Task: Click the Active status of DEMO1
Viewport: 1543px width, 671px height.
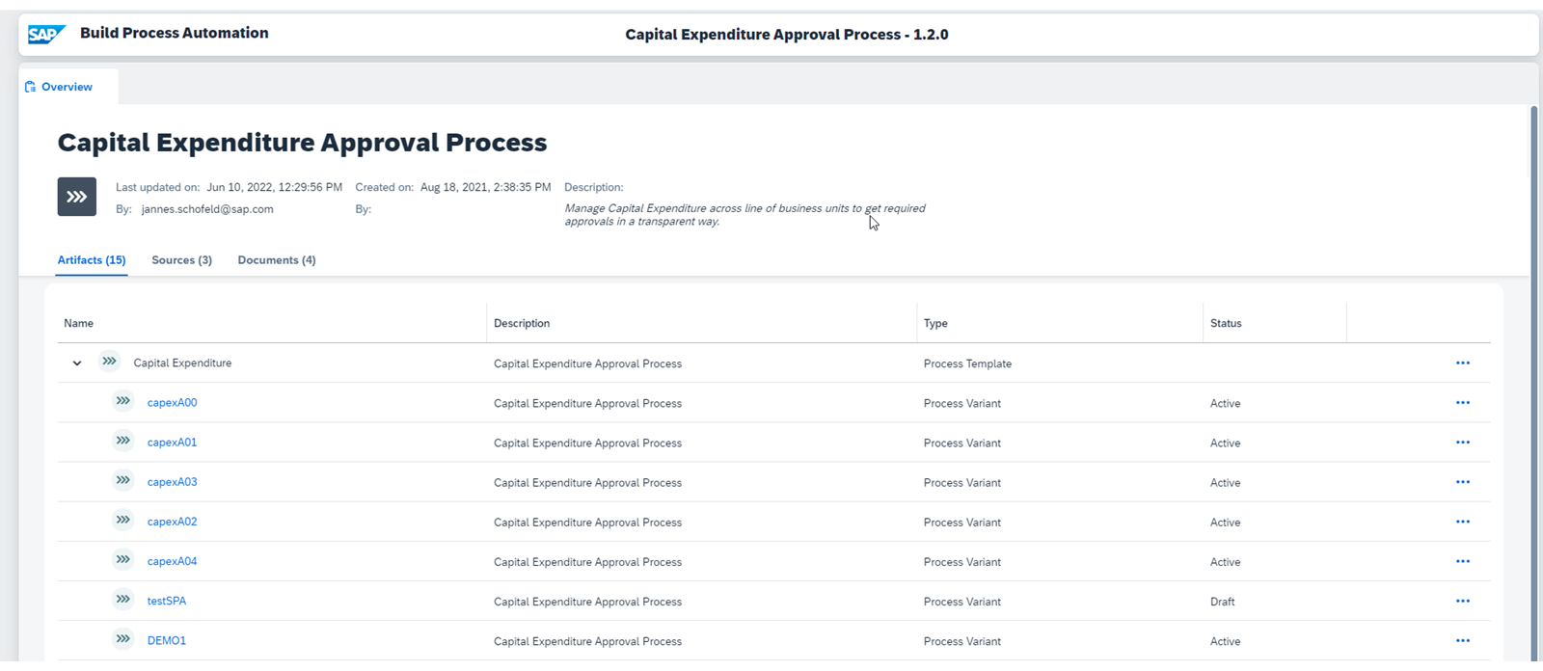Action: pyautogui.click(x=1225, y=640)
